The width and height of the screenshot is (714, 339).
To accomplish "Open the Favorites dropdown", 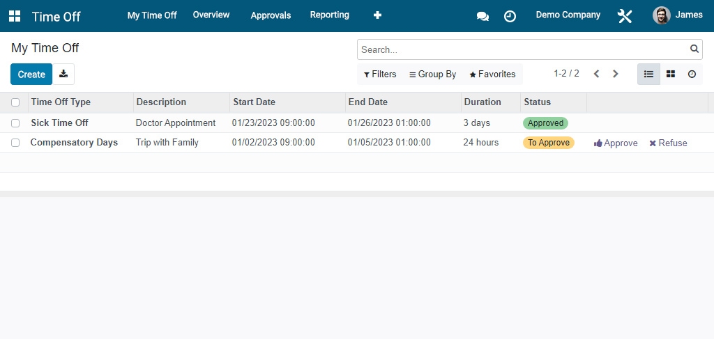I will 492,74.
